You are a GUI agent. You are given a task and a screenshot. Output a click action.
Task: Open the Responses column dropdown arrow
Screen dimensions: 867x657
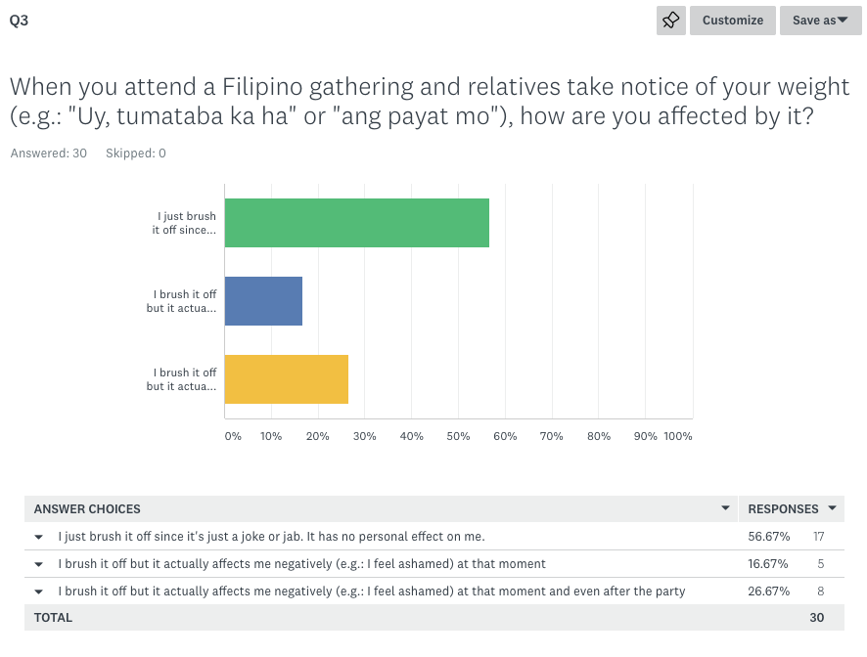[x=832, y=507]
